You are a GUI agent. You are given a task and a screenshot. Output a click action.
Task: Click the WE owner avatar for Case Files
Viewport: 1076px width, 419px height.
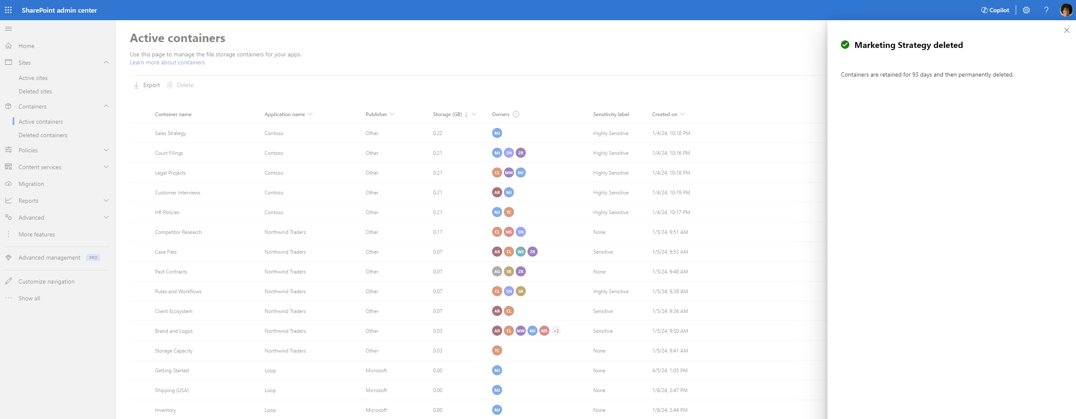pos(521,252)
